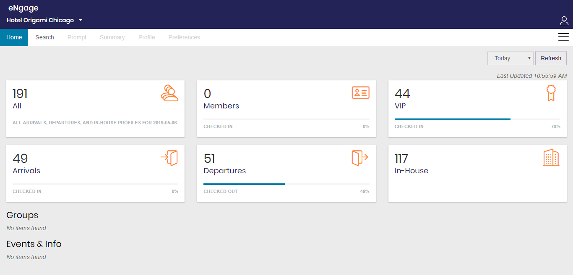
Task: Click the Departures door-exit icon
Action: (x=360, y=158)
